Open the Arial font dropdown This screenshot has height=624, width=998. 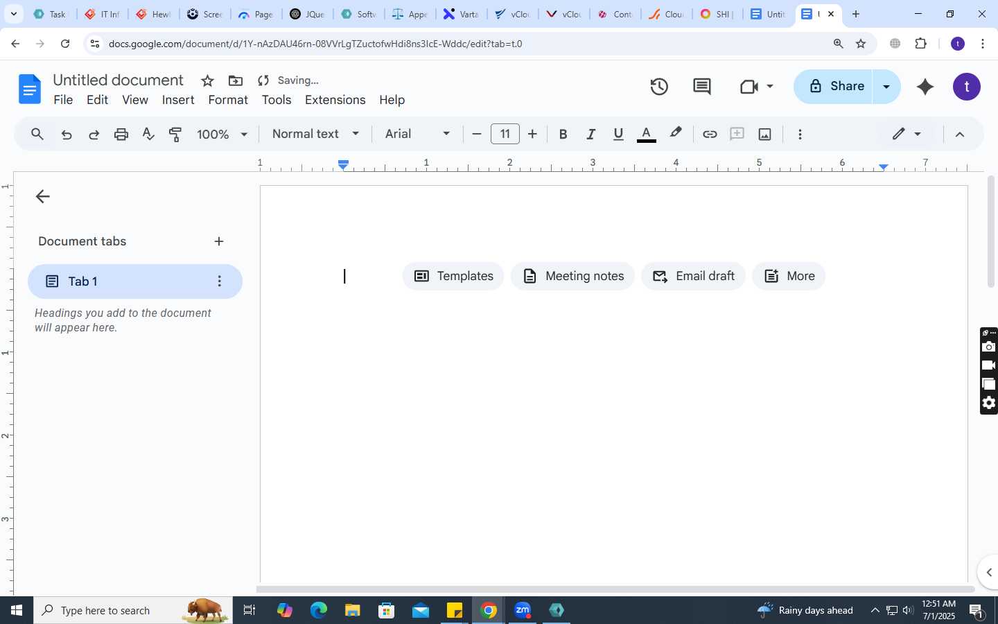(417, 134)
